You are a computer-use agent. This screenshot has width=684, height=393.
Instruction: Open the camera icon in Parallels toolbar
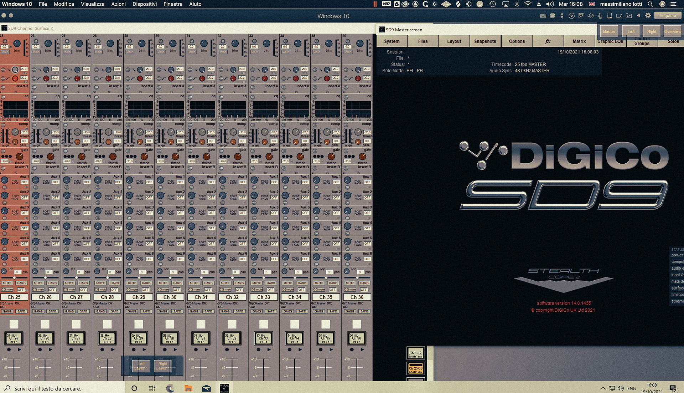pos(619,16)
